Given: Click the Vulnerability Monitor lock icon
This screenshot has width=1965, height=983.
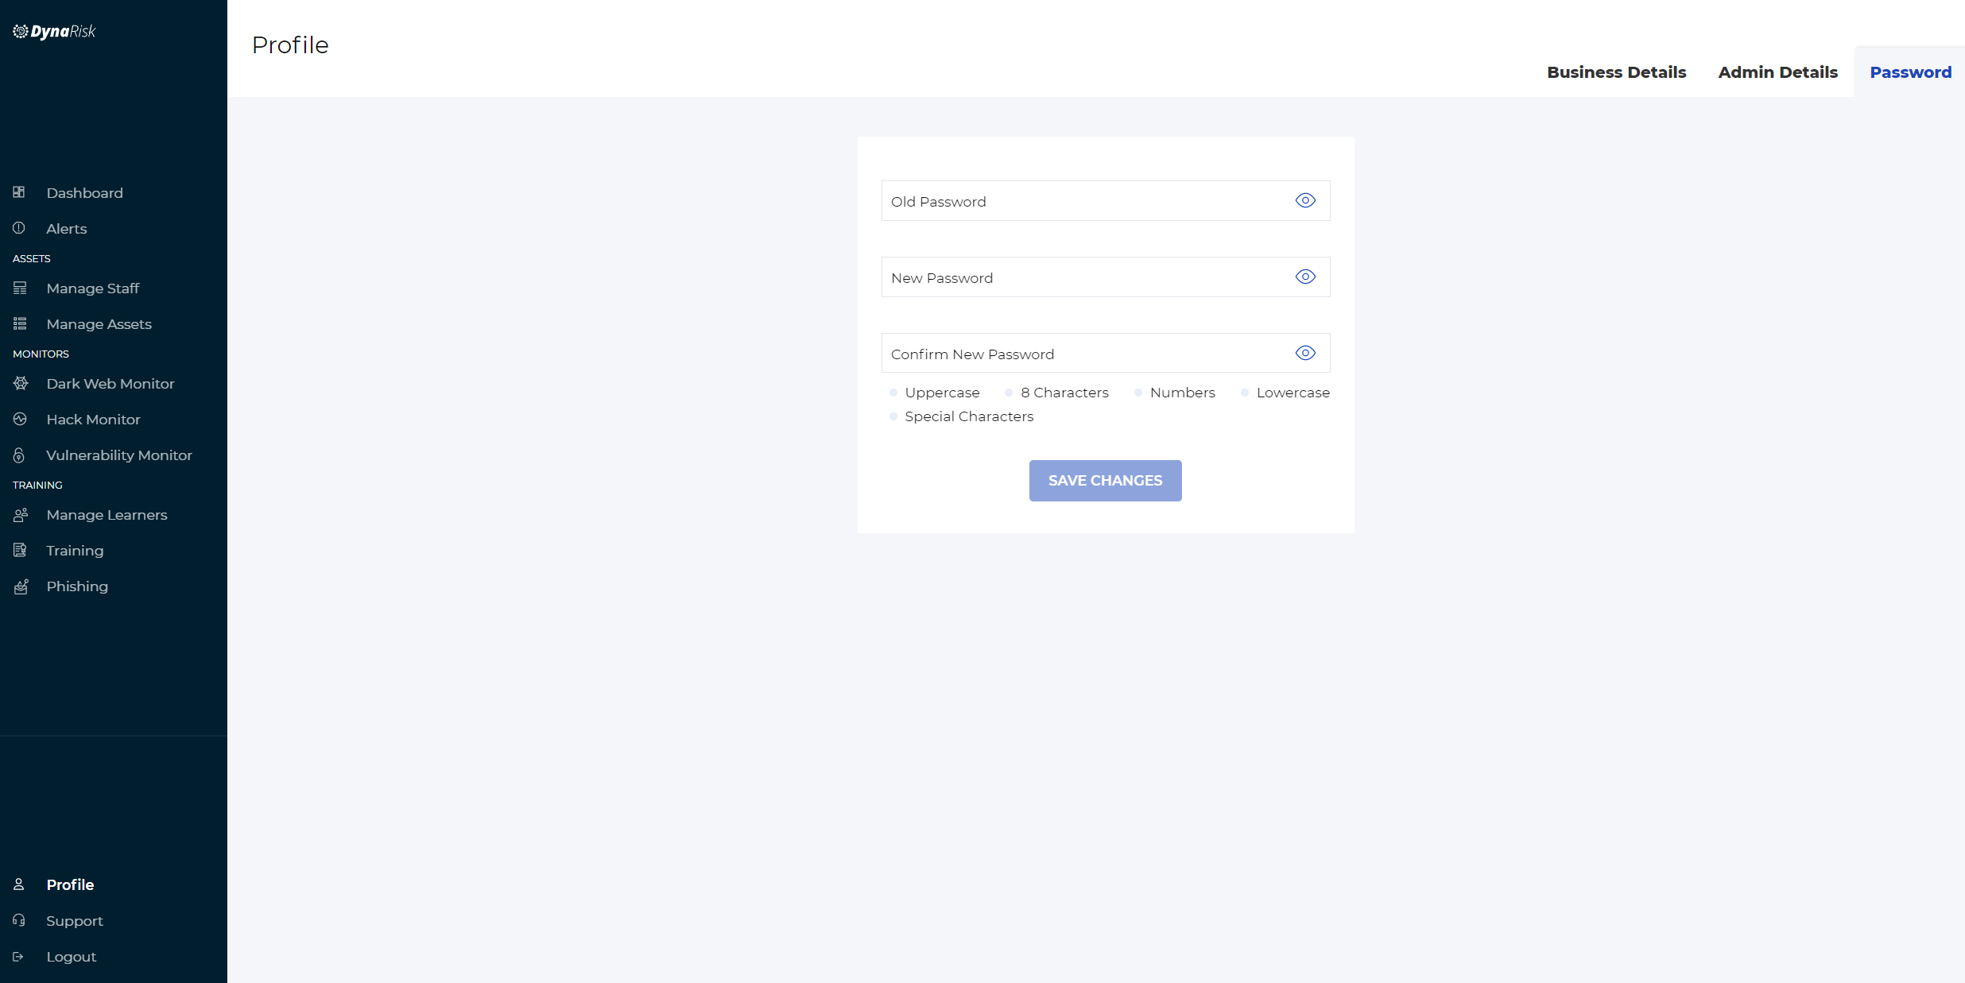Looking at the screenshot, I should pos(19,455).
